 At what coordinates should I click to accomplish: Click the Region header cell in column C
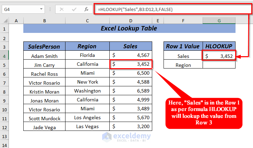[x=87, y=46]
